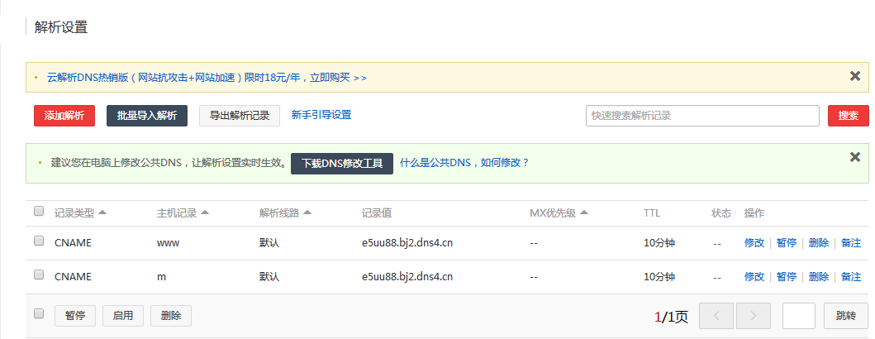Check the m CNAME record checkbox
The image size is (875, 339).
coord(39,275)
